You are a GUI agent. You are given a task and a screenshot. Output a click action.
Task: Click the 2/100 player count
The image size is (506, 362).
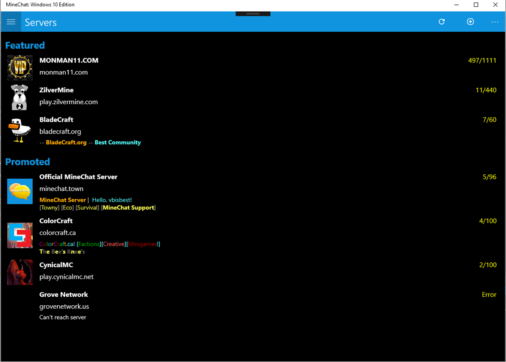488,265
